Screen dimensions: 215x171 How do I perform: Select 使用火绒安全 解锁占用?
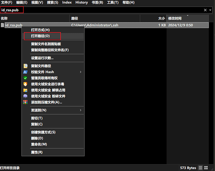coord(53,90)
